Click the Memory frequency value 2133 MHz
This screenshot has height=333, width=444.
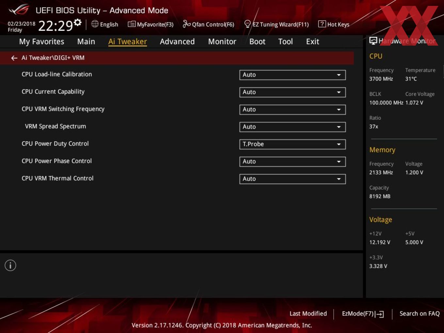point(381,172)
